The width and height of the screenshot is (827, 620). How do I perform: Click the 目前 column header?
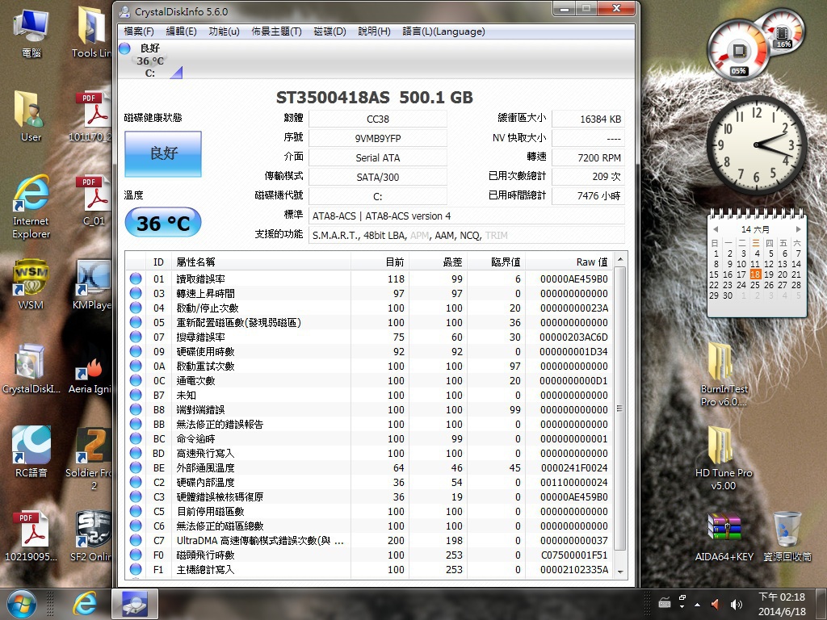380,262
